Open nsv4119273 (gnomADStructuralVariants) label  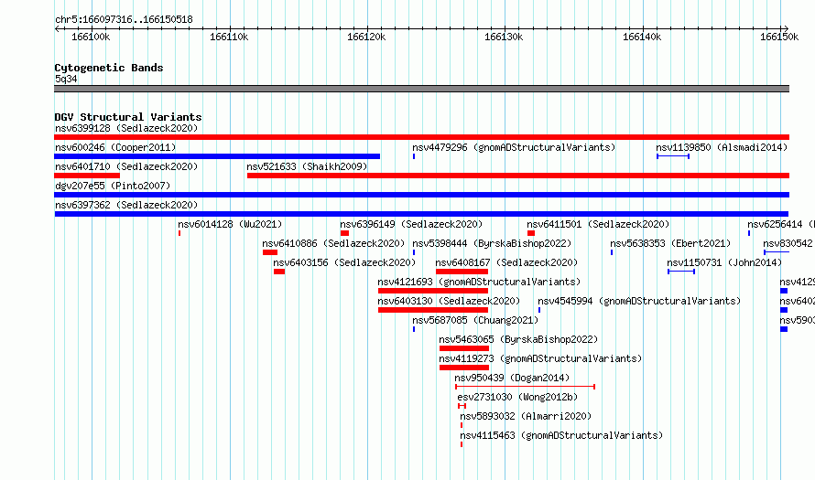[540, 358]
